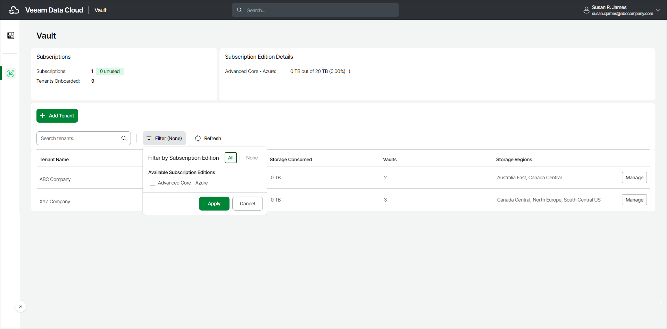
Task: Click the Veeam Data Cloud title text
Action: tap(54, 10)
